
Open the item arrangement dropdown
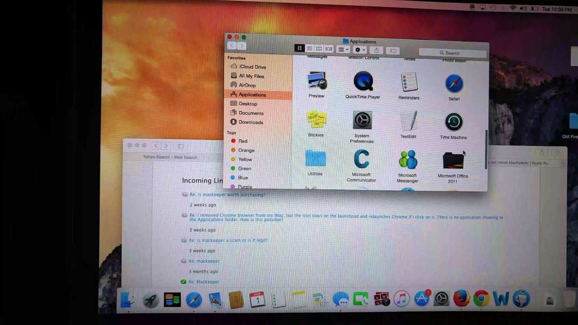[343, 49]
